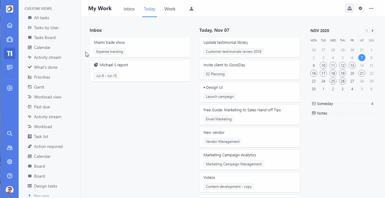Click the help question mark icon
Screen dimensions: 385x198
click(x=10, y=176)
